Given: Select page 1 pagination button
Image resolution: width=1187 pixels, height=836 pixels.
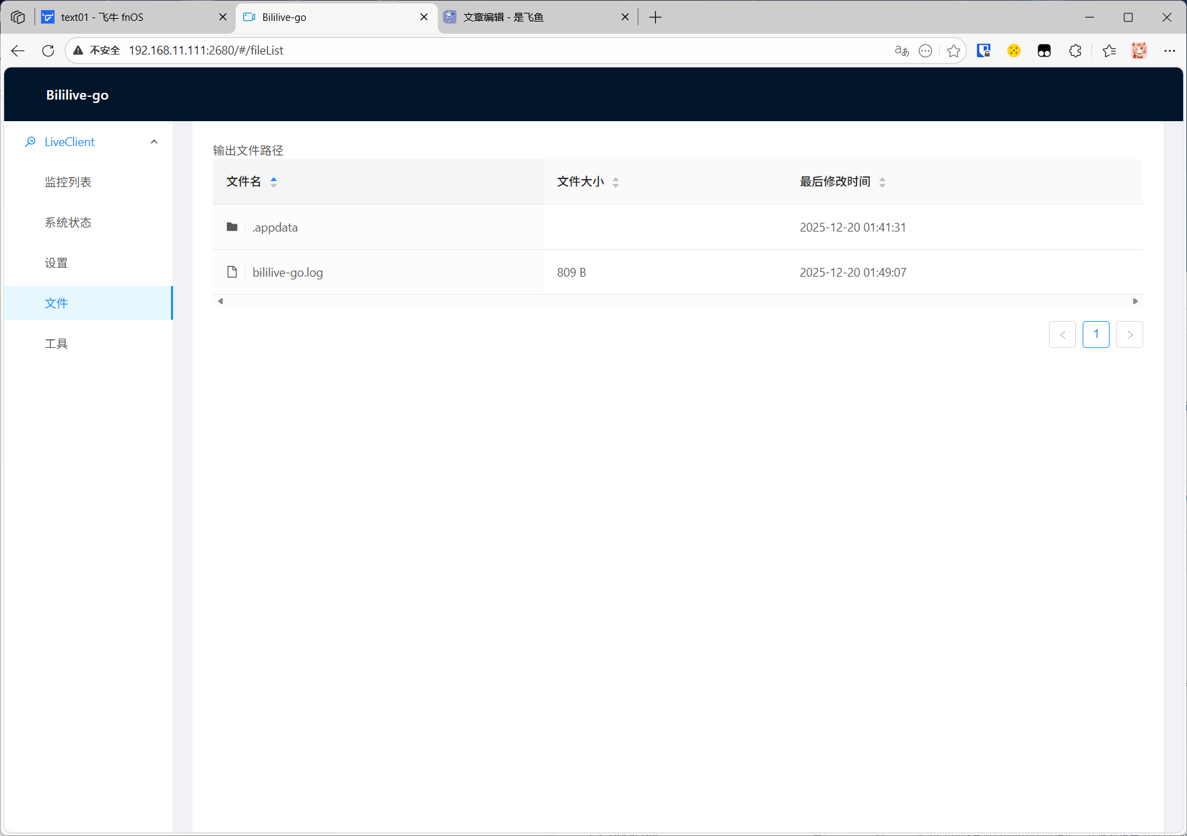Looking at the screenshot, I should point(1095,335).
